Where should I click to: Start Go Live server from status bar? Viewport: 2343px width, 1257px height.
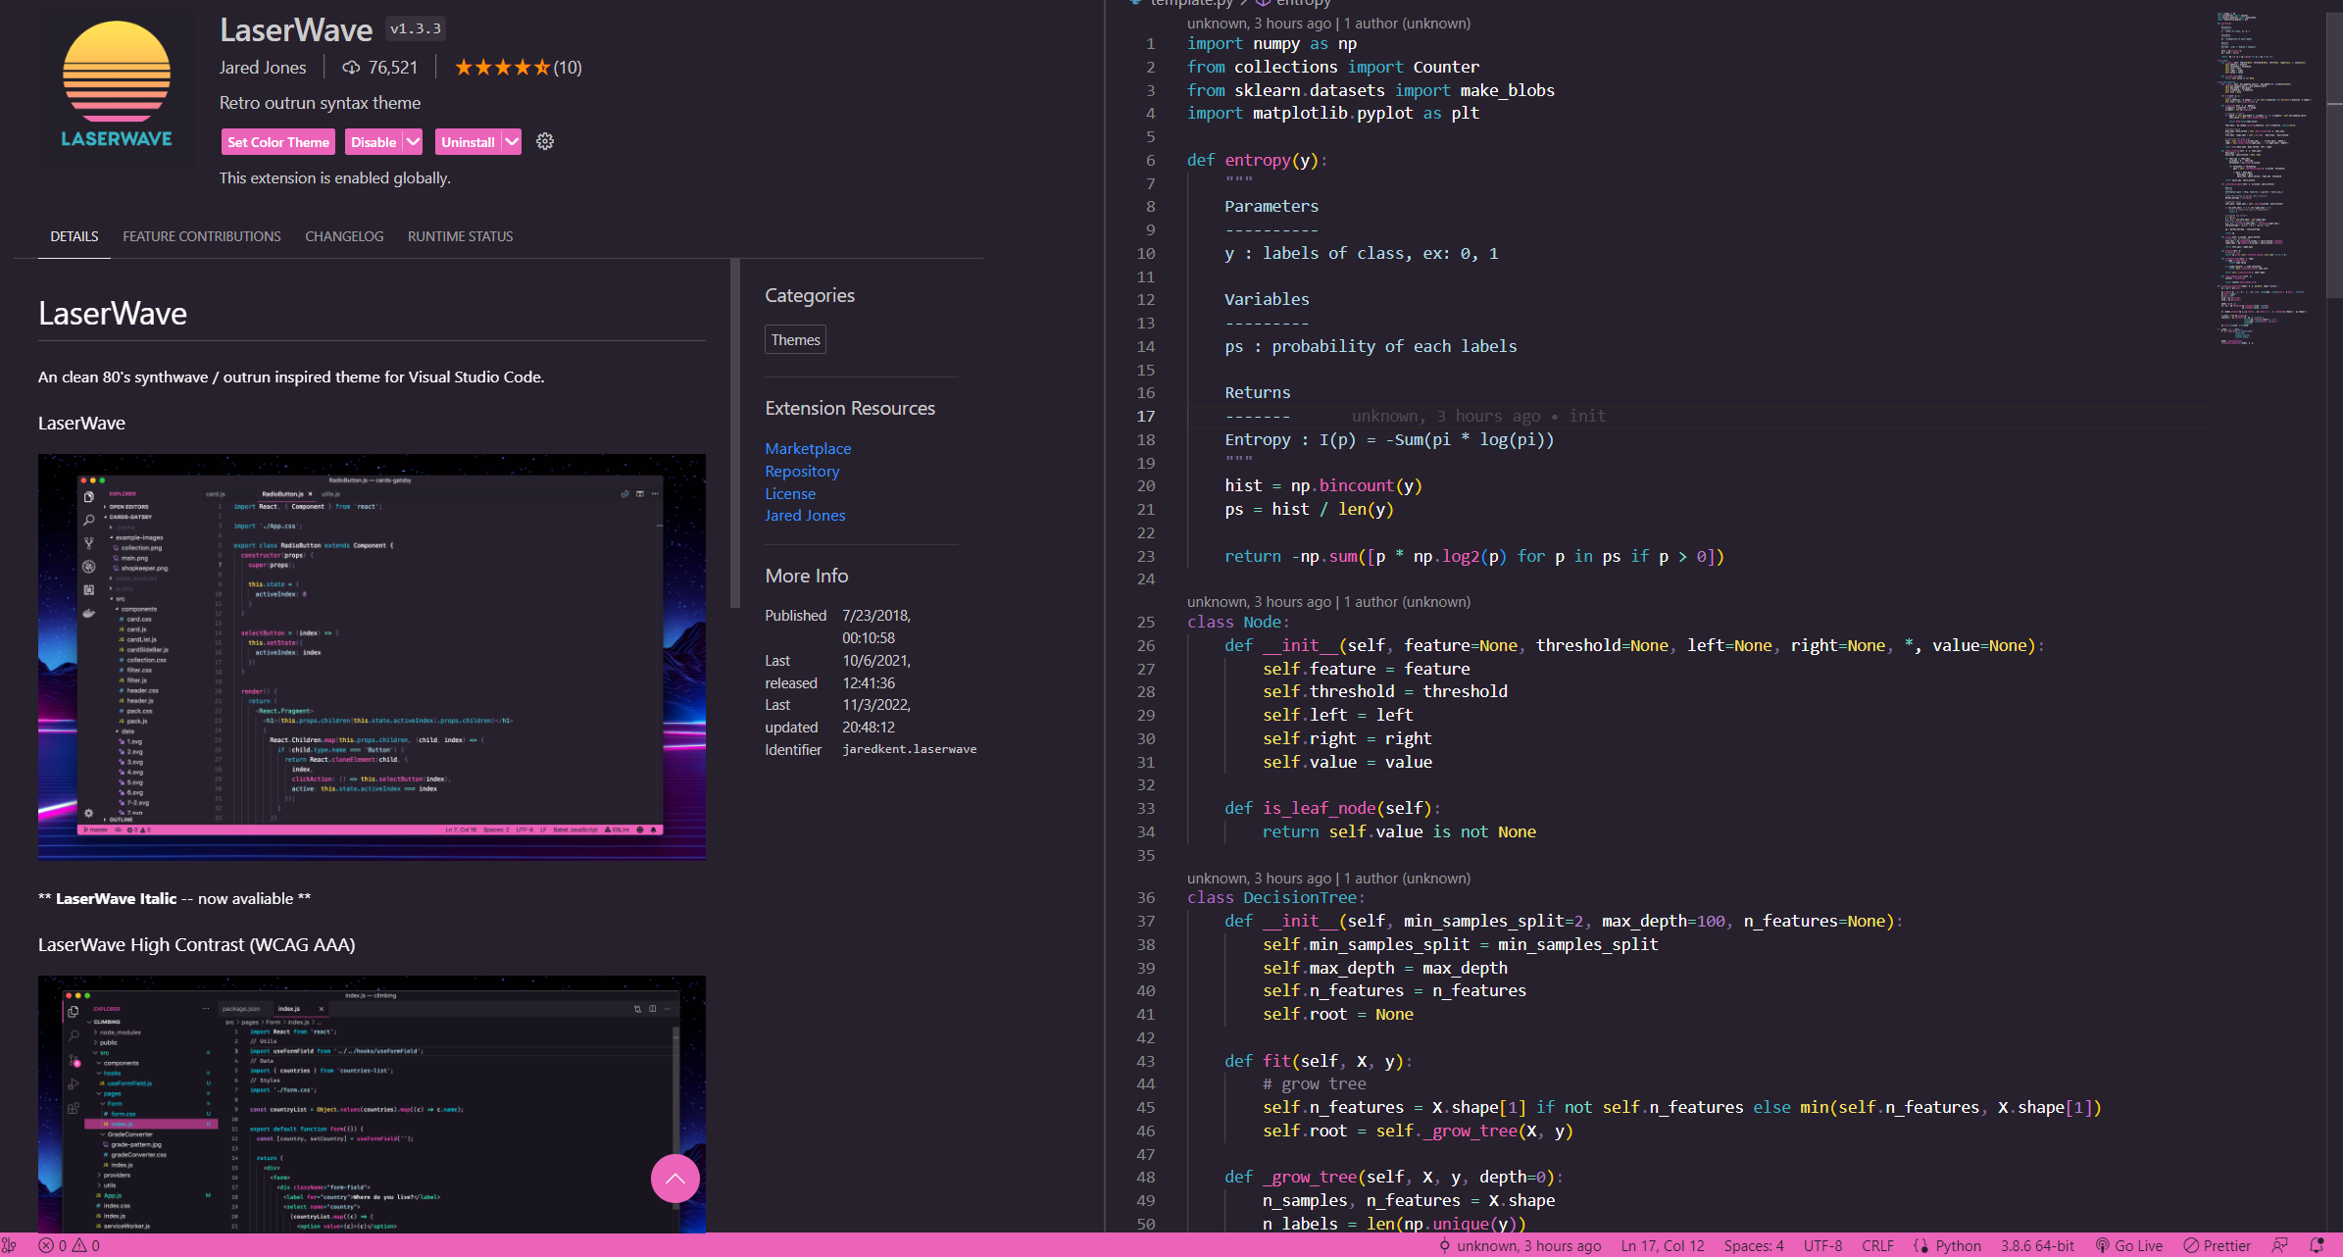2129,1245
